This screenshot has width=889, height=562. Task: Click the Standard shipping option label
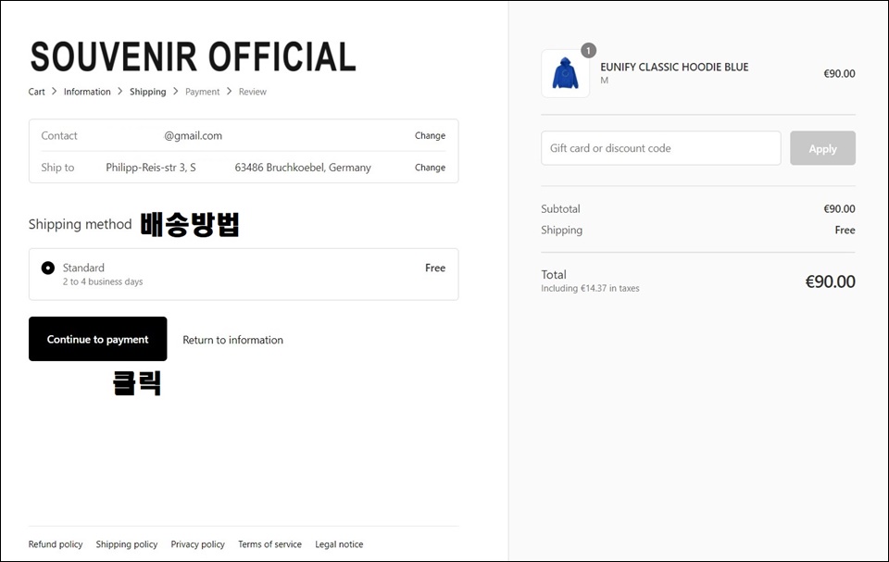(83, 268)
